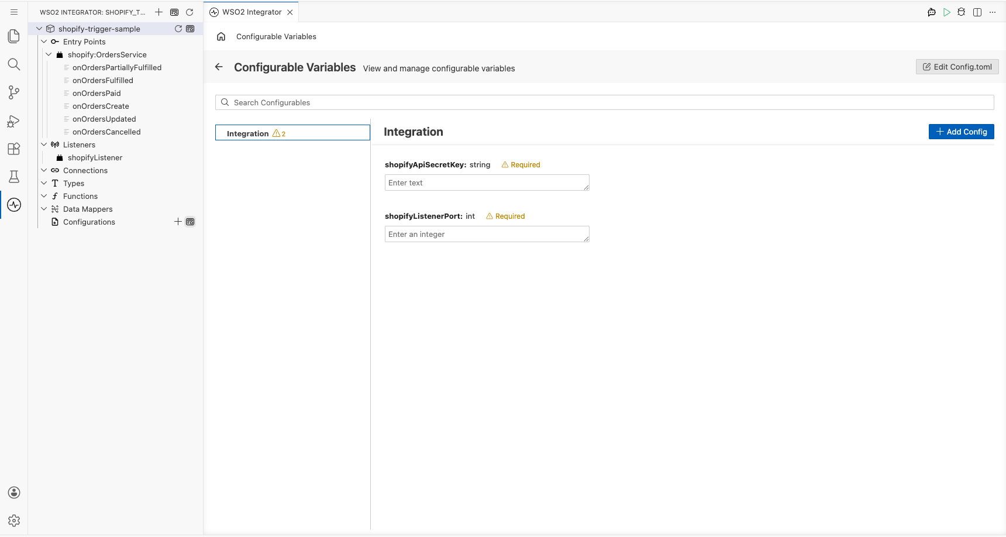Open the more actions ellipsis
This screenshot has width=1006, height=537.
click(x=993, y=12)
